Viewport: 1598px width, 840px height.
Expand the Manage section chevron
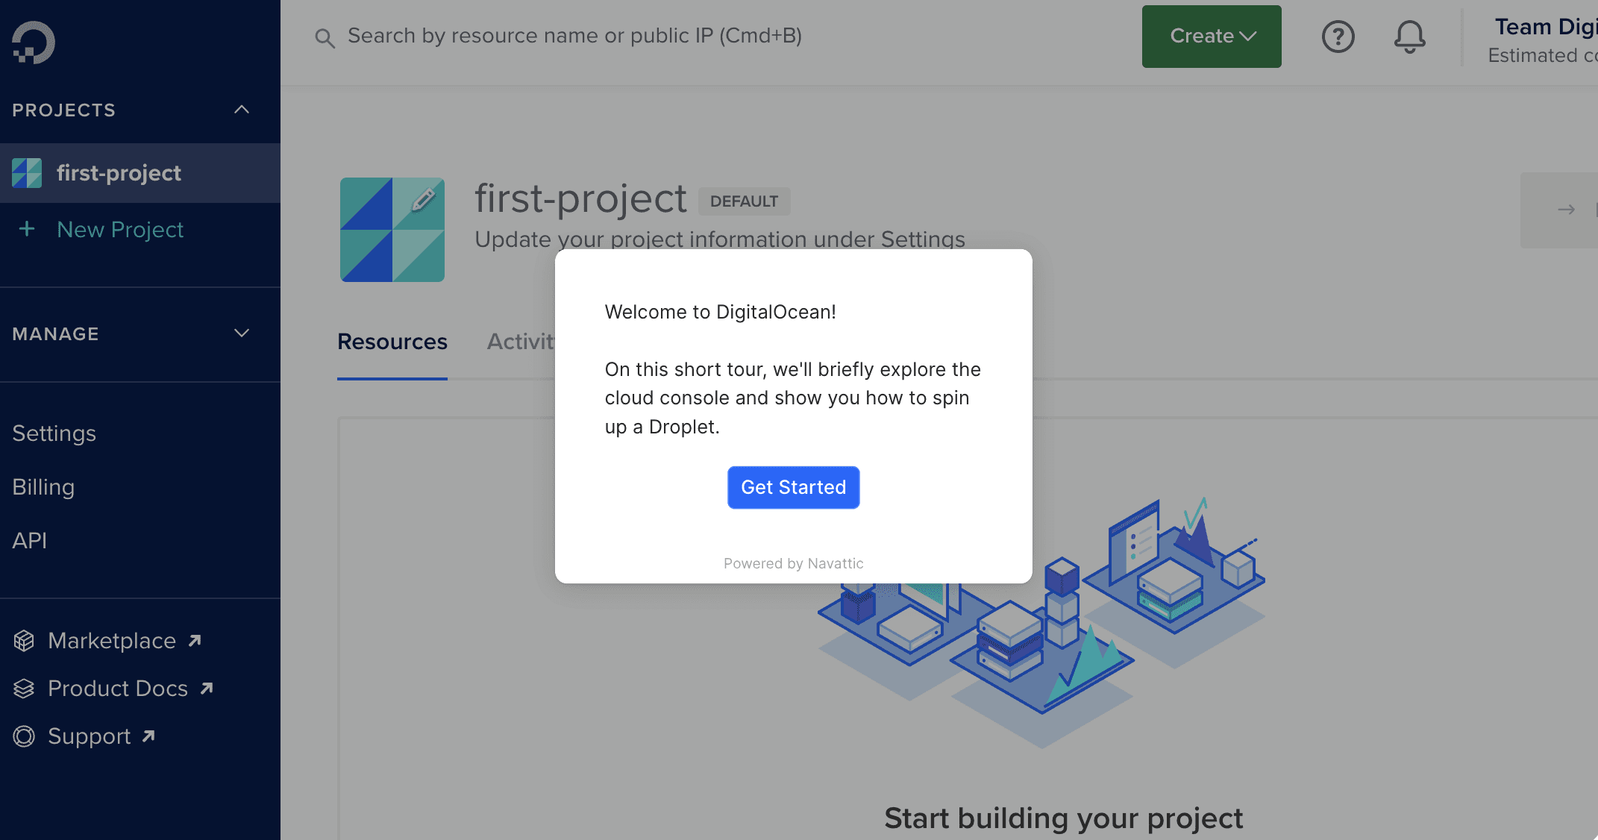(x=241, y=333)
